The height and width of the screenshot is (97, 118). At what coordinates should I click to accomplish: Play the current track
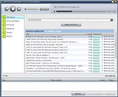[x=13, y=9]
